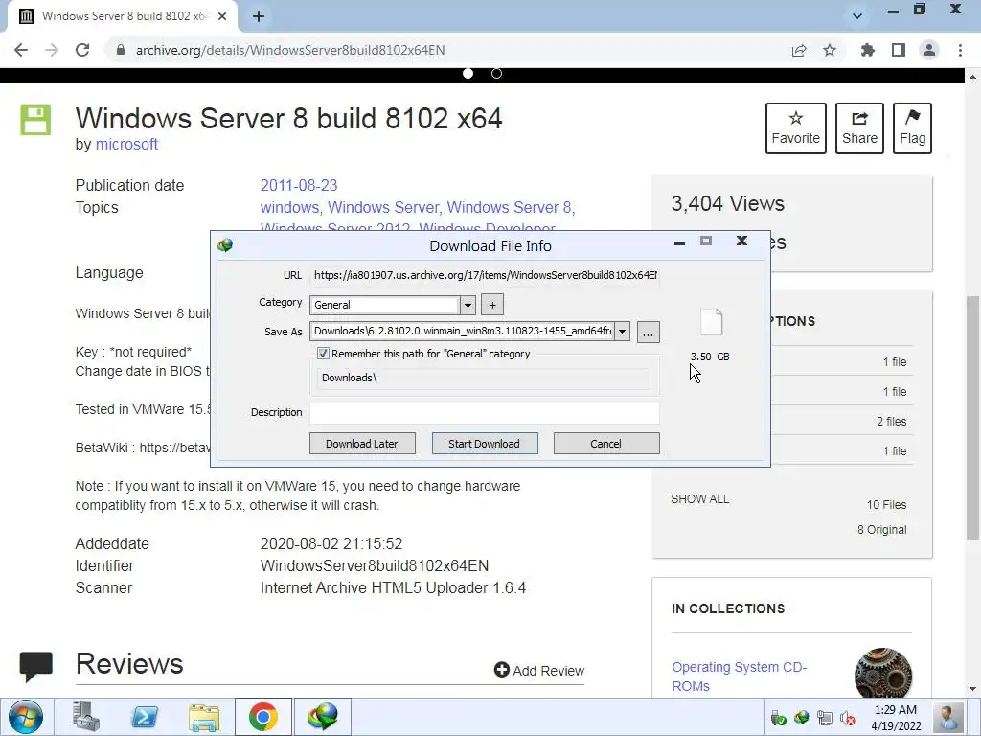Open the microsoft creator link

click(126, 144)
